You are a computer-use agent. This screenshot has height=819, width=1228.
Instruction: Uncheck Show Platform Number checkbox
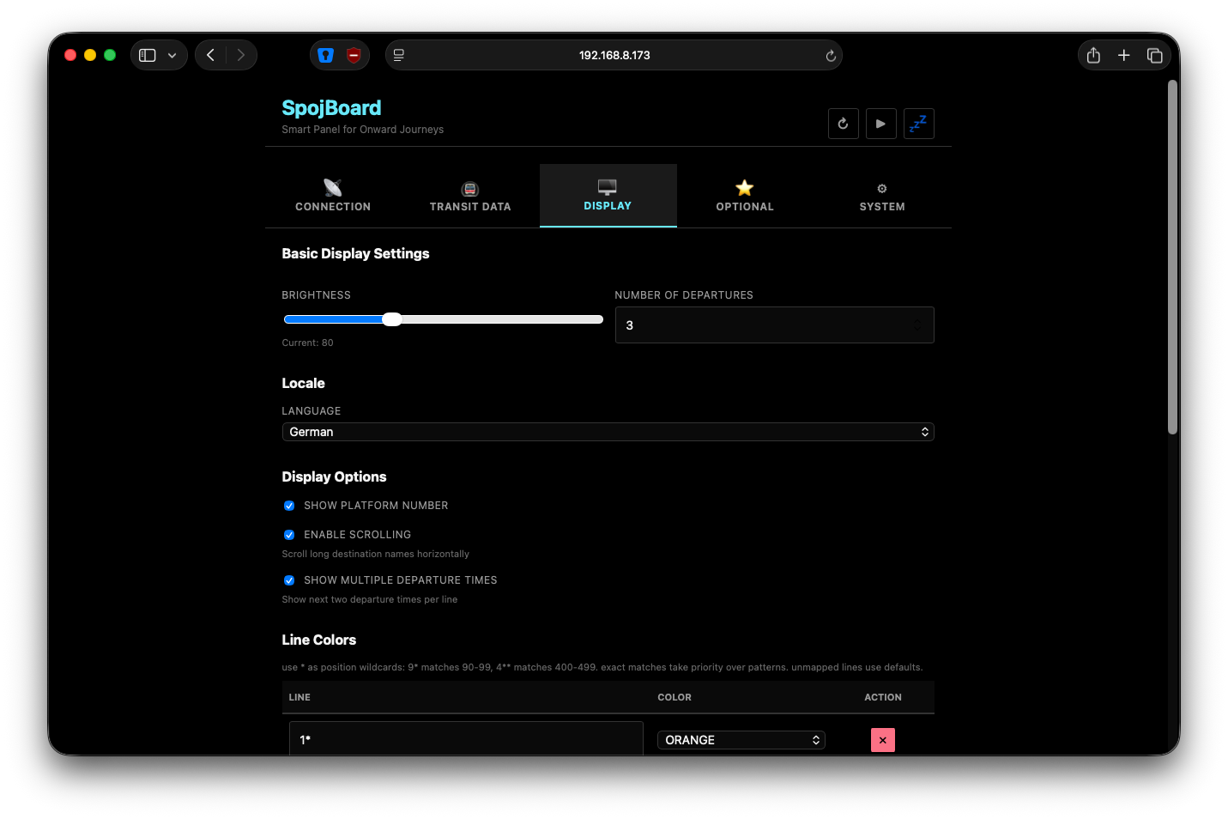coord(289,506)
